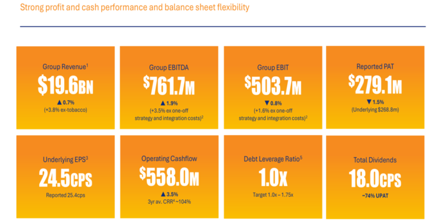Screen dimensions: 446x223
Task: Click the +1.6% ex one-off note under EBIT
Action: click(273, 114)
